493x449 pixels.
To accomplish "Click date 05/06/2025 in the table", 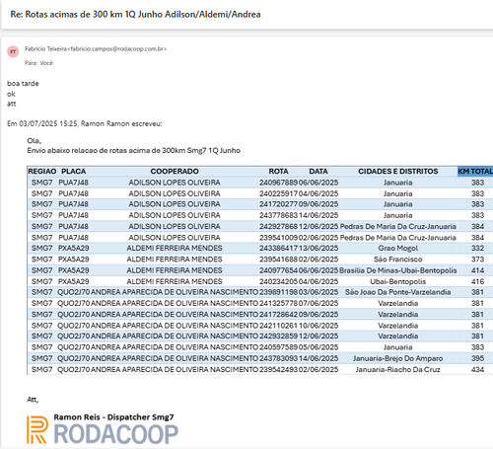I will click(x=318, y=347).
